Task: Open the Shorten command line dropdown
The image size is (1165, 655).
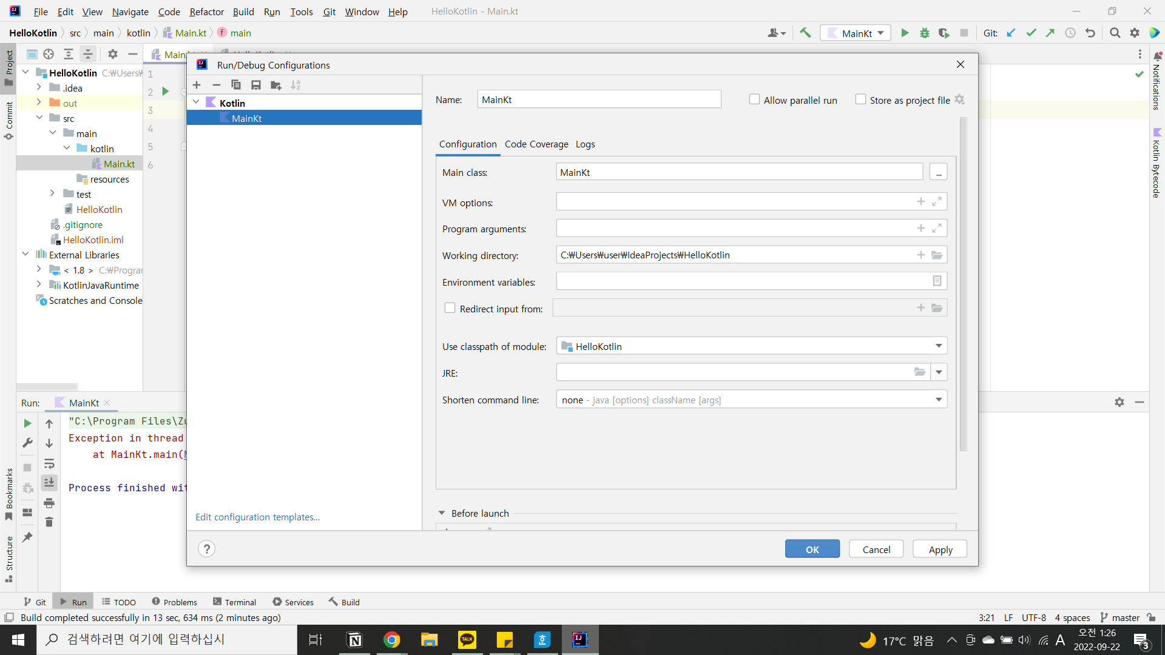Action: 939,399
